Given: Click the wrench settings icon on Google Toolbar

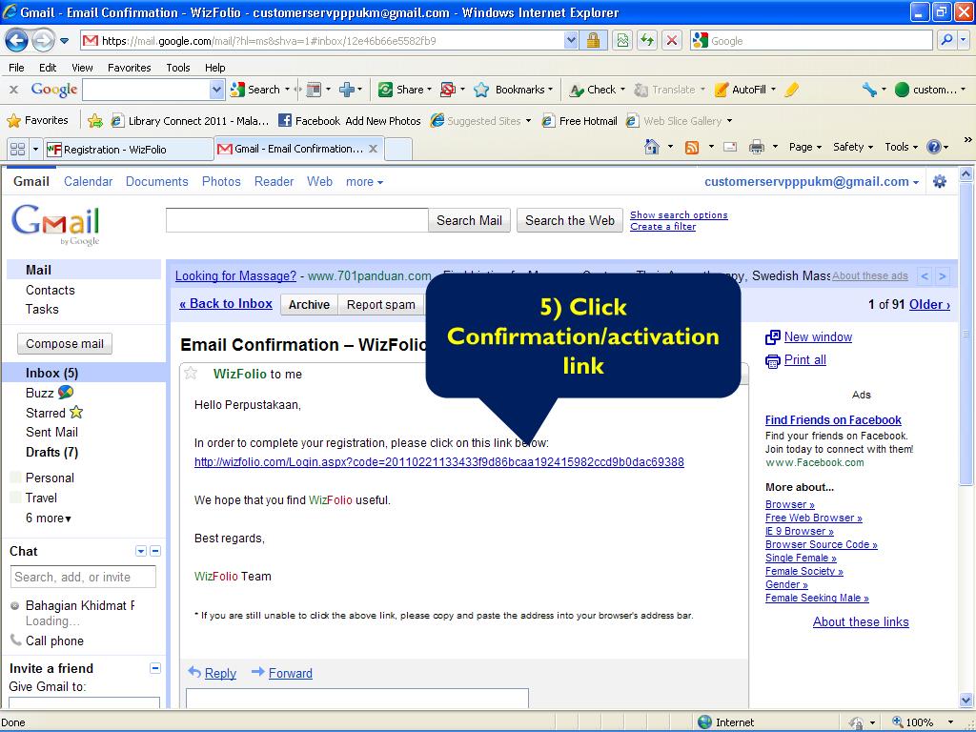Looking at the screenshot, I should coord(869,90).
